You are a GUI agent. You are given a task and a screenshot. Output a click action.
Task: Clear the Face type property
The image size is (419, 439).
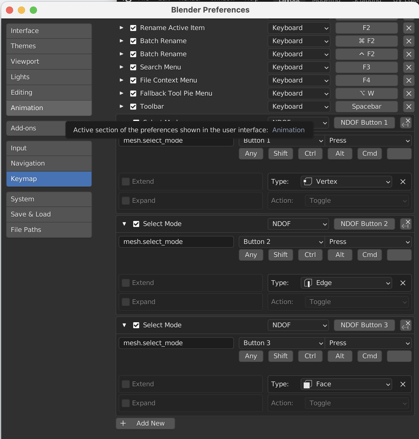click(403, 384)
